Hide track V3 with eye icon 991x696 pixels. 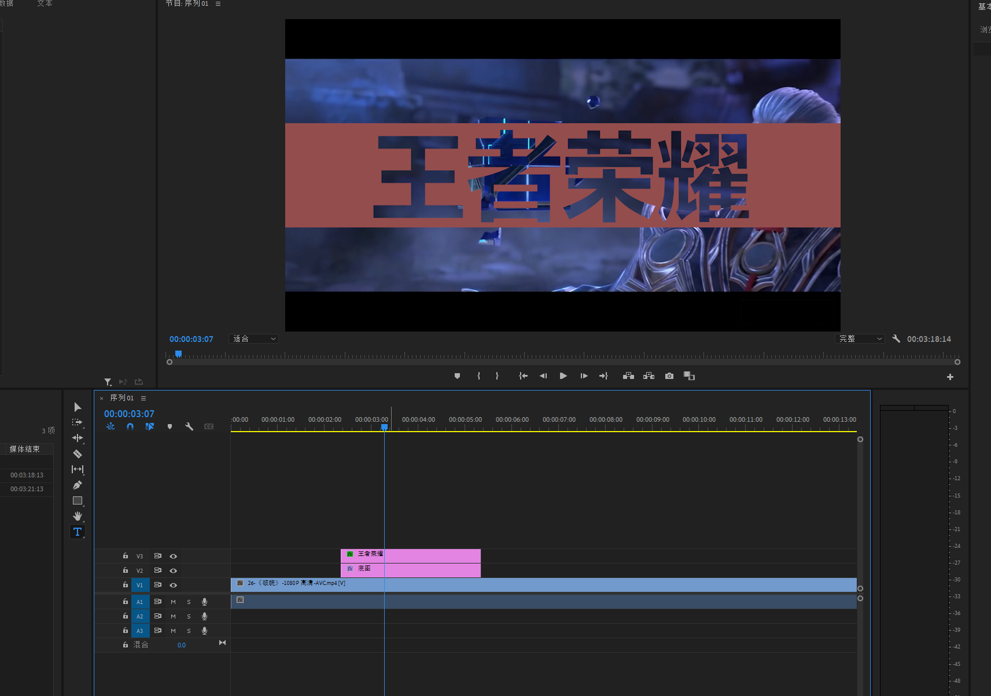(x=173, y=556)
